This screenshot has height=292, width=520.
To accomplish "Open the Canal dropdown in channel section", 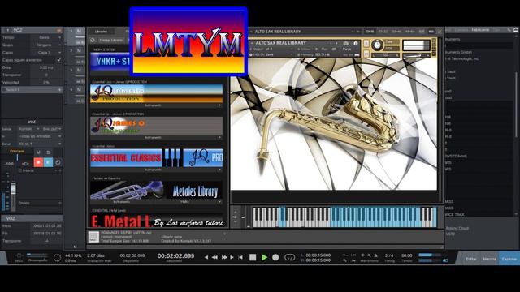I will coord(40,144).
